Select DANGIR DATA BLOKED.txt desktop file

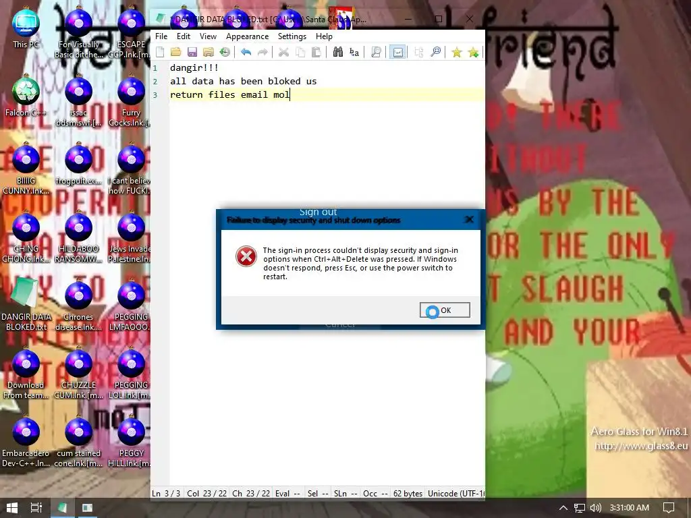click(26, 304)
